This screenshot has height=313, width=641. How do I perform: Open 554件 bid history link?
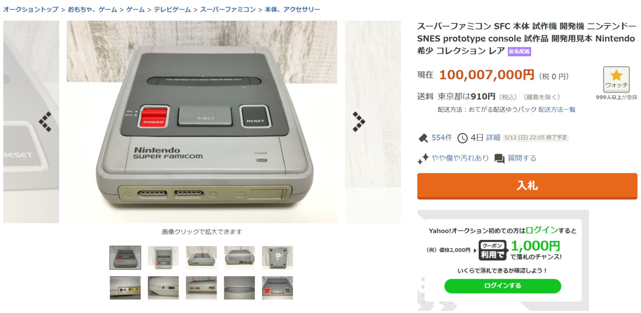(442, 138)
